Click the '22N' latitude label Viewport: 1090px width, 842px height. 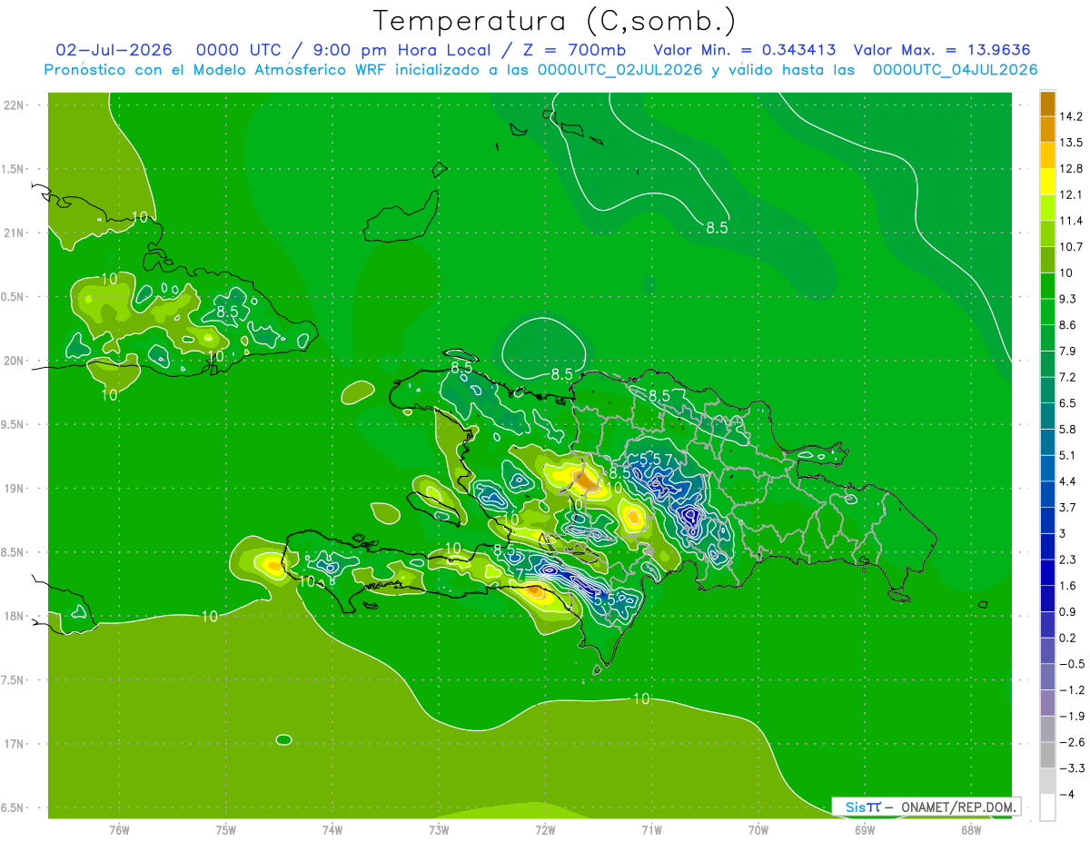[15, 105]
